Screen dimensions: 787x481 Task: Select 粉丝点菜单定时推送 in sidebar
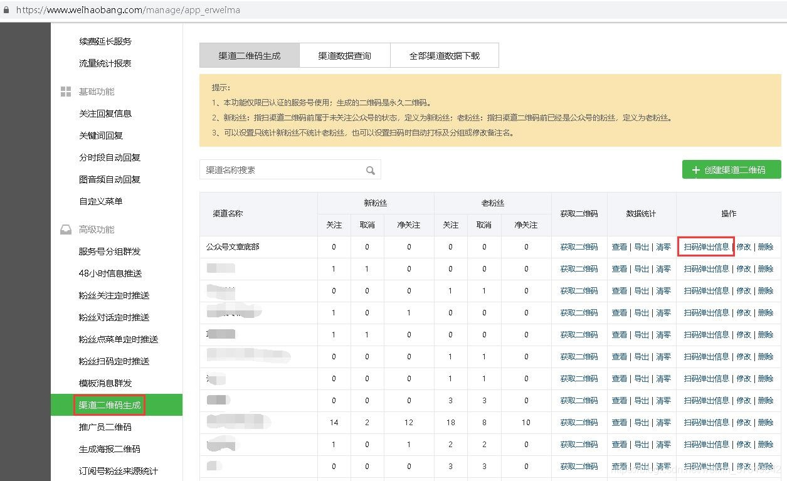[x=119, y=339]
